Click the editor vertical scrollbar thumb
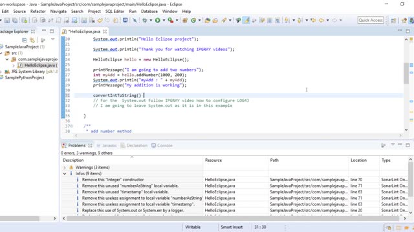 coord(406,73)
